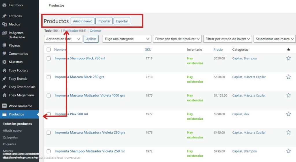Open Impronta Shampoo Matizador Violeta 250 ml
This screenshot has width=296, height=162.
tap(90, 151)
